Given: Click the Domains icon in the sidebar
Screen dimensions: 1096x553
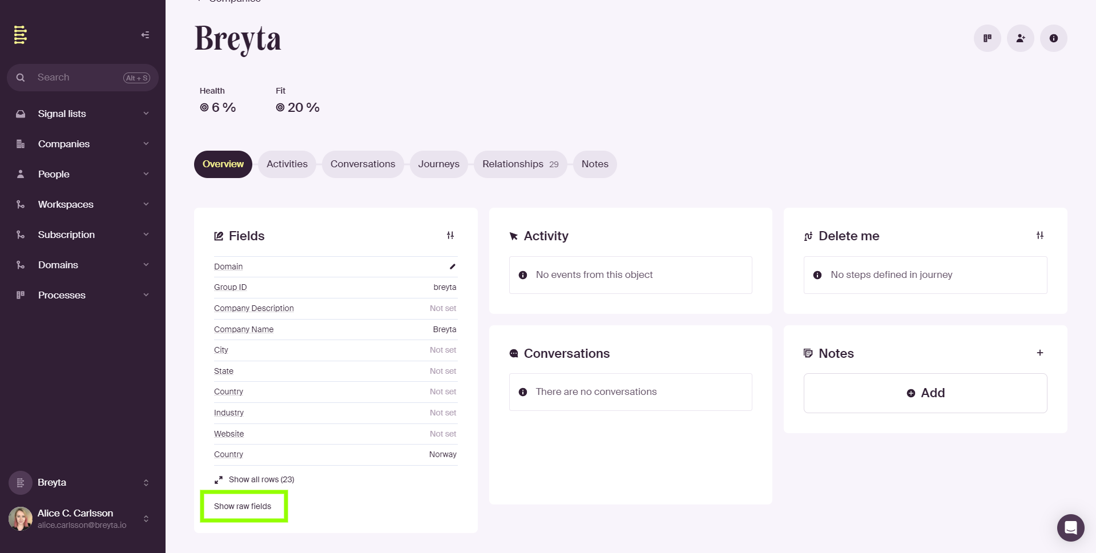Looking at the screenshot, I should (21, 265).
